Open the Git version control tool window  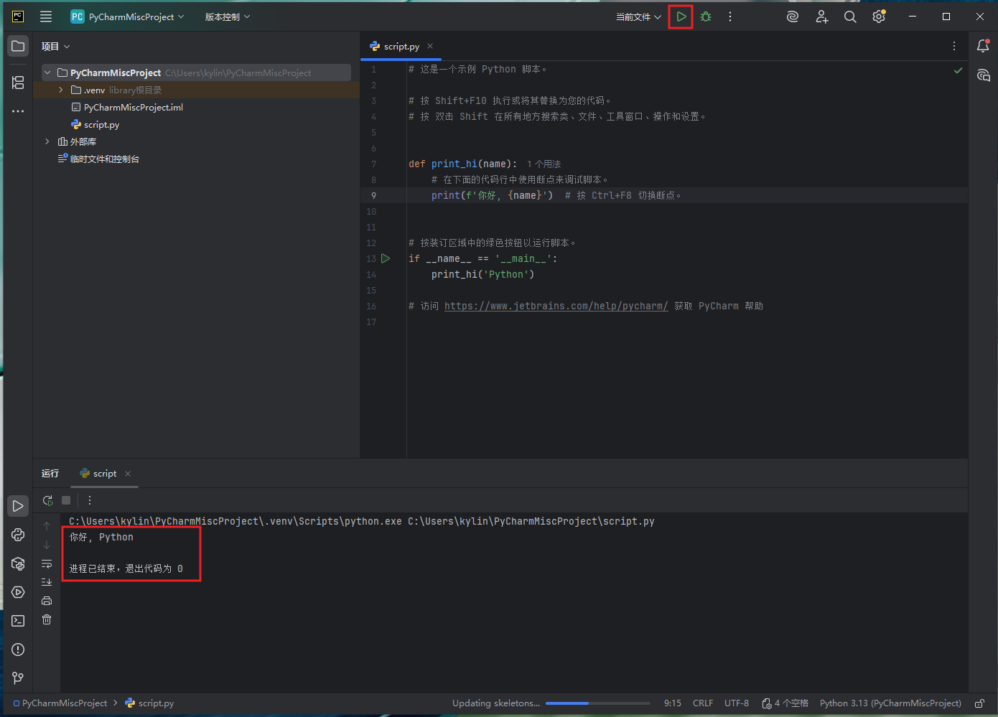pyautogui.click(x=18, y=678)
